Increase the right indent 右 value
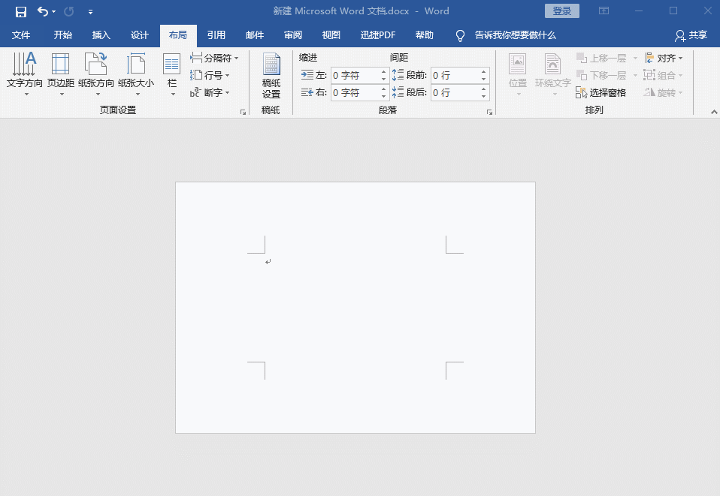The height and width of the screenshot is (496, 720). click(x=384, y=89)
